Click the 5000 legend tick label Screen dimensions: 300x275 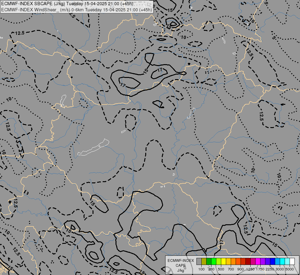tap(290, 269)
